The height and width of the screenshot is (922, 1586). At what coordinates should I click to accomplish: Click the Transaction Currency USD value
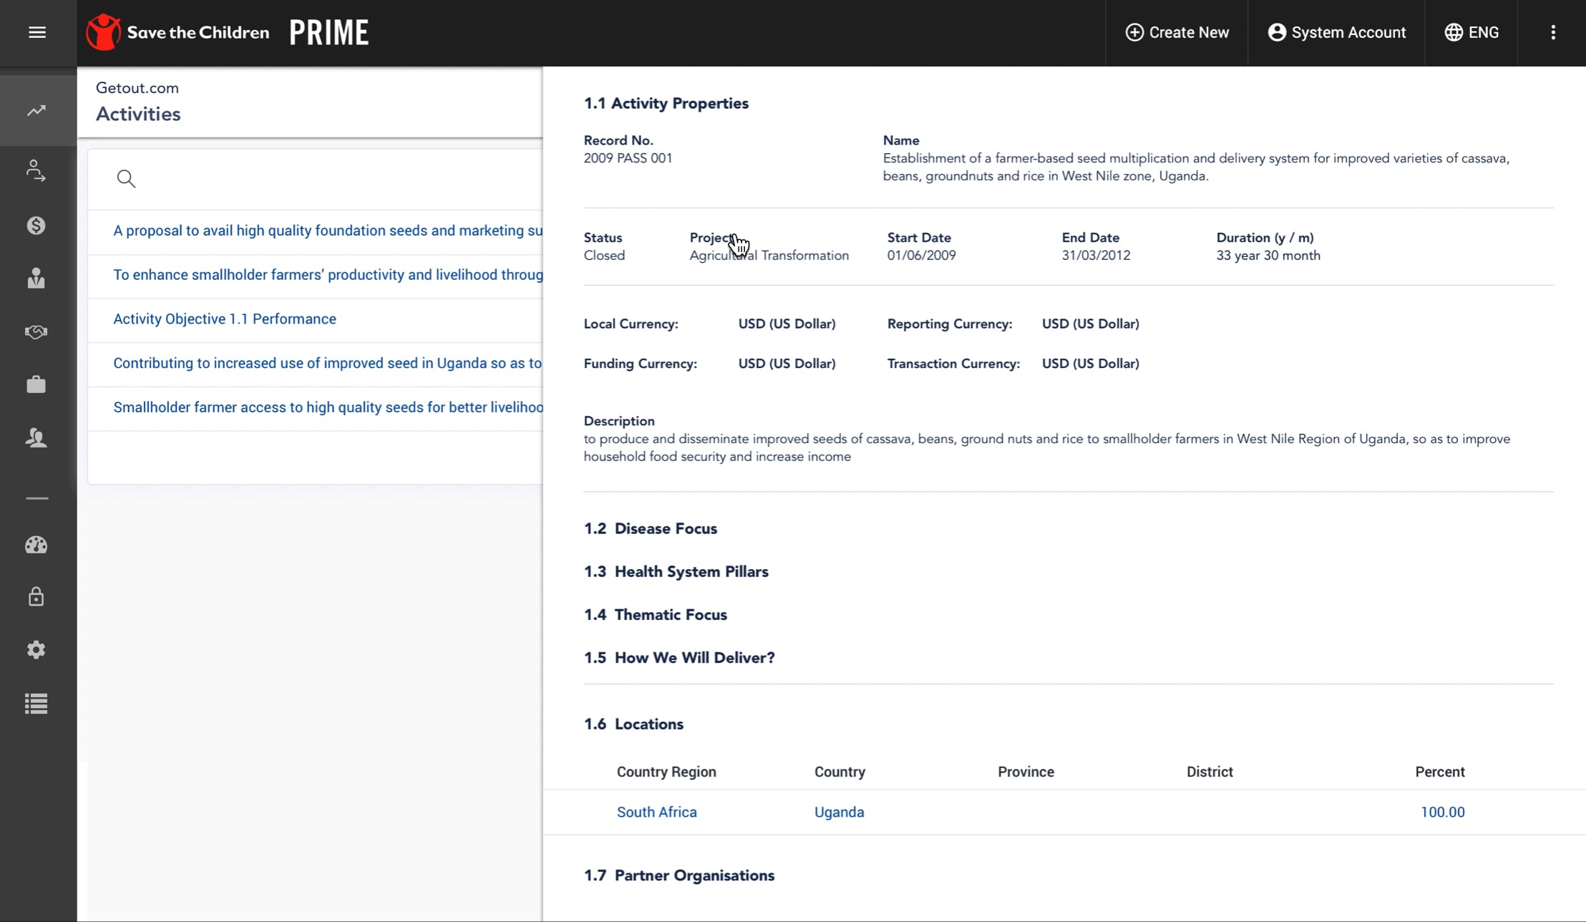pos(1090,364)
